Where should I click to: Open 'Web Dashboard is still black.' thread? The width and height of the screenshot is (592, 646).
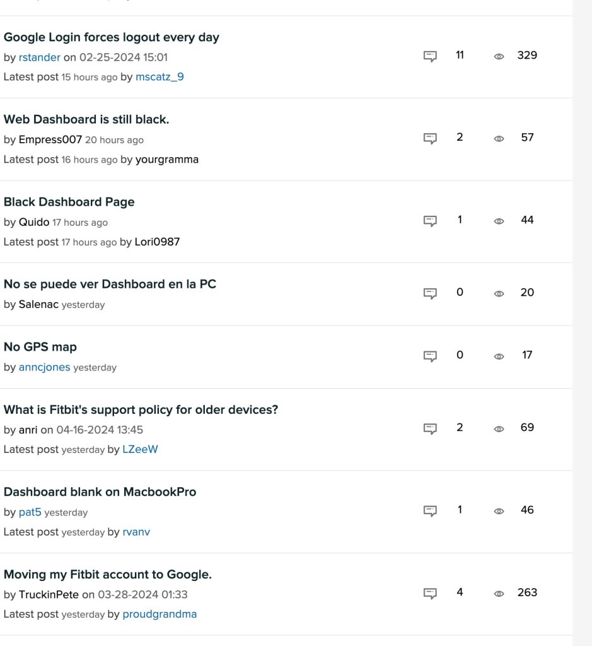[x=86, y=119]
